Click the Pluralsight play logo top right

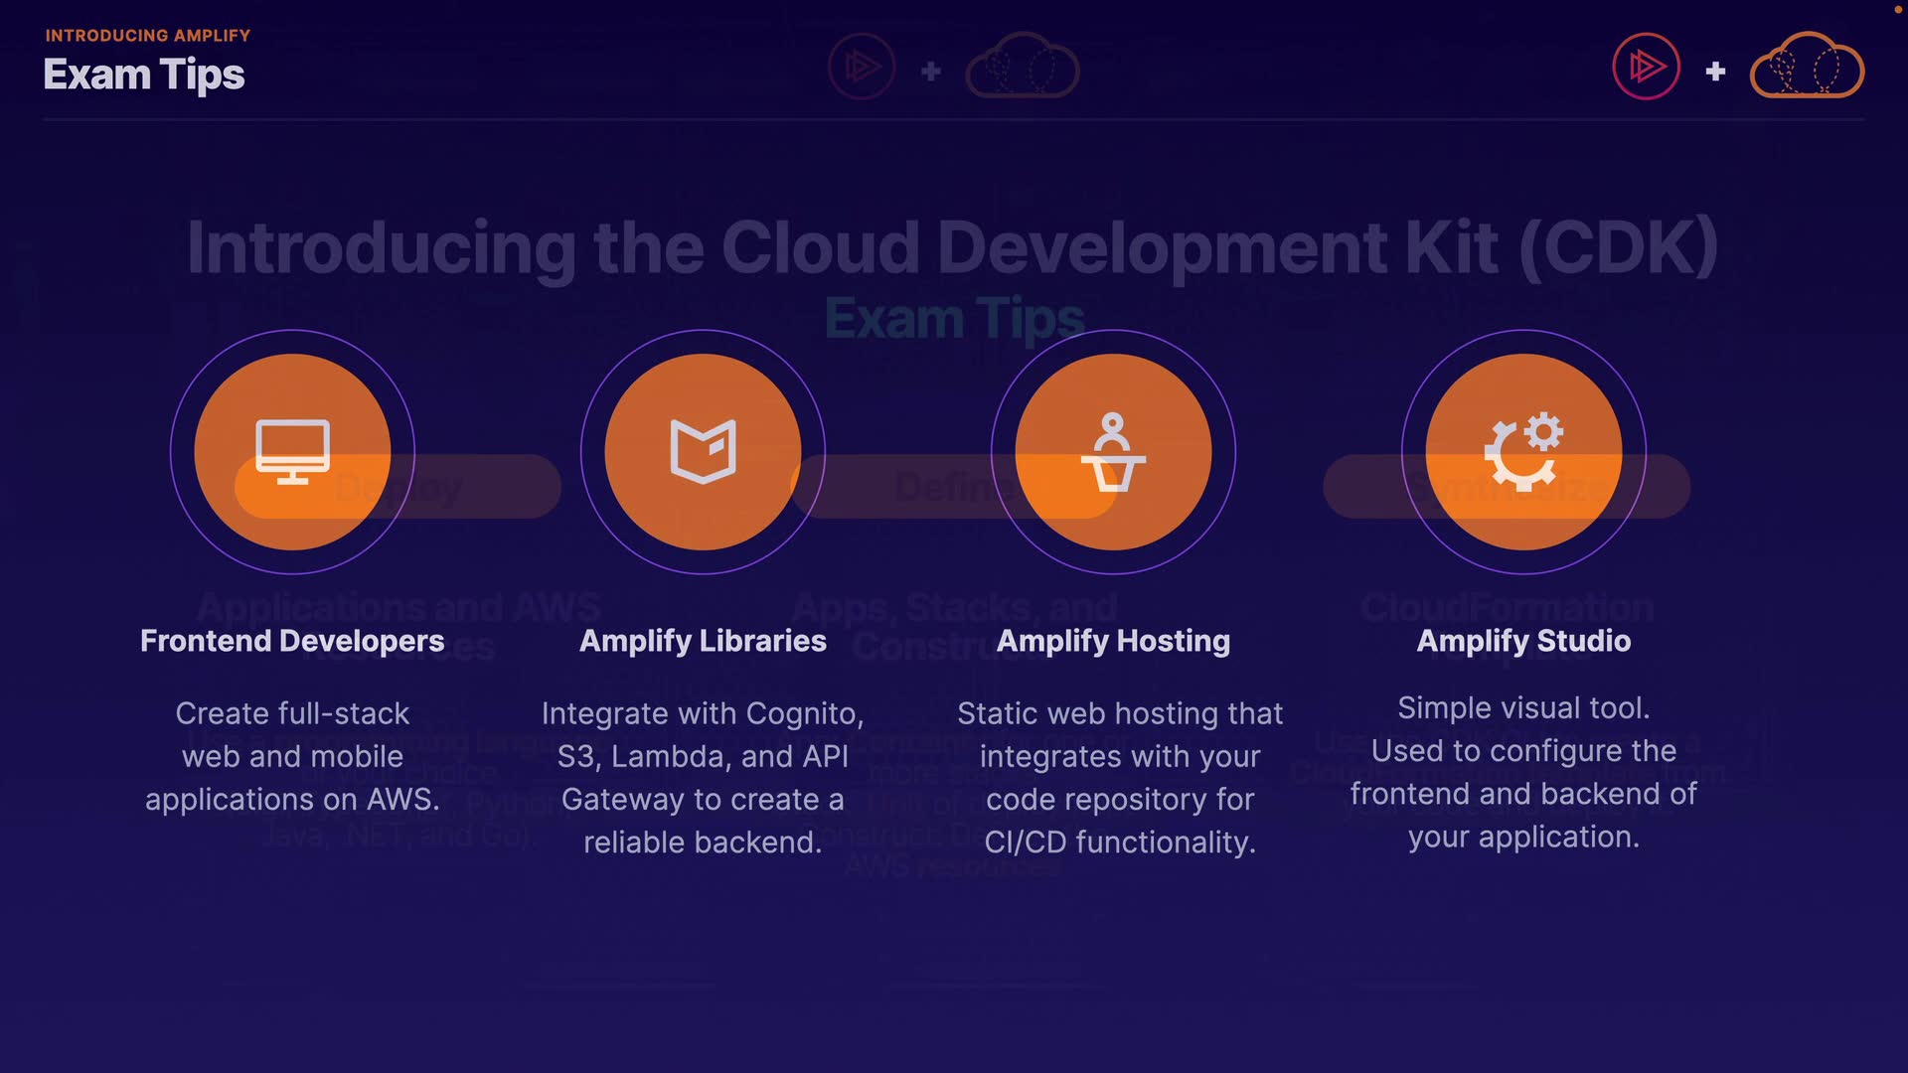[x=1646, y=67]
